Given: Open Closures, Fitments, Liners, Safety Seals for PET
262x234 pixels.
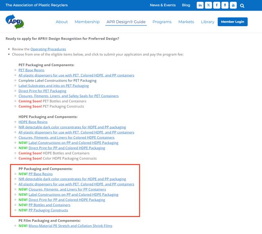Looking at the screenshot, I should point(69,96).
